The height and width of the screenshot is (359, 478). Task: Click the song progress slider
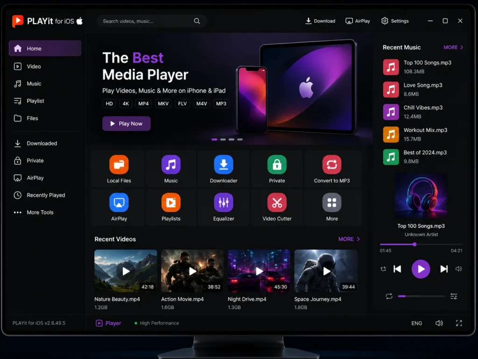click(x=421, y=244)
